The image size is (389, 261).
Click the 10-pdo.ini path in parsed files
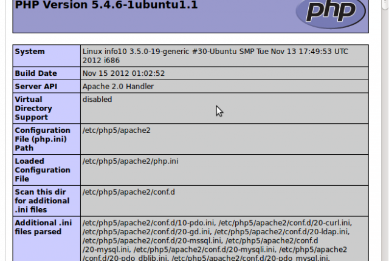coord(148,223)
